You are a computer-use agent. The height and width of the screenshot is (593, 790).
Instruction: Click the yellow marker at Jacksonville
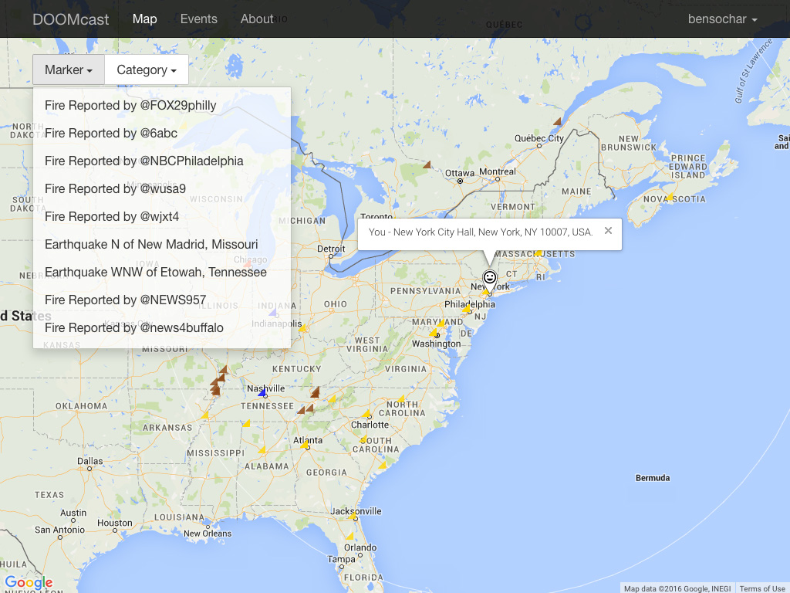pos(353,515)
